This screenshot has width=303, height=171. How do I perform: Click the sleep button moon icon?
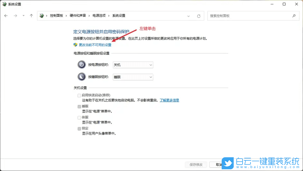click(82, 77)
